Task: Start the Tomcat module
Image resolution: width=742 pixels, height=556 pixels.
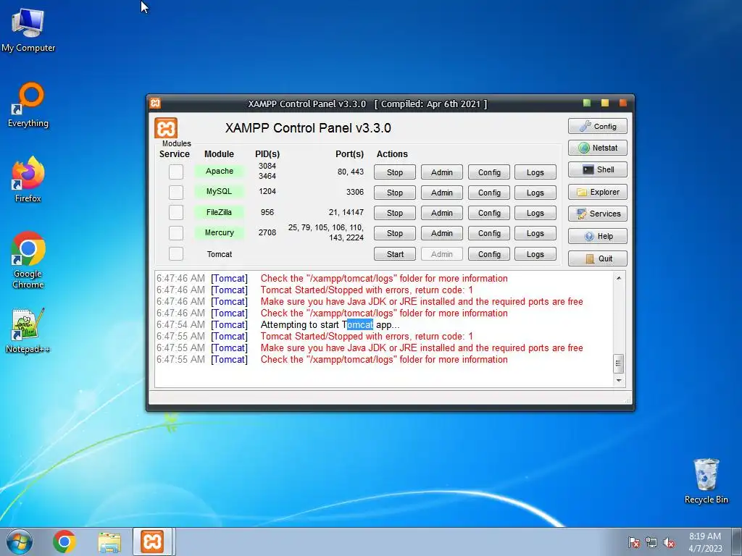Action: tap(395, 254)
